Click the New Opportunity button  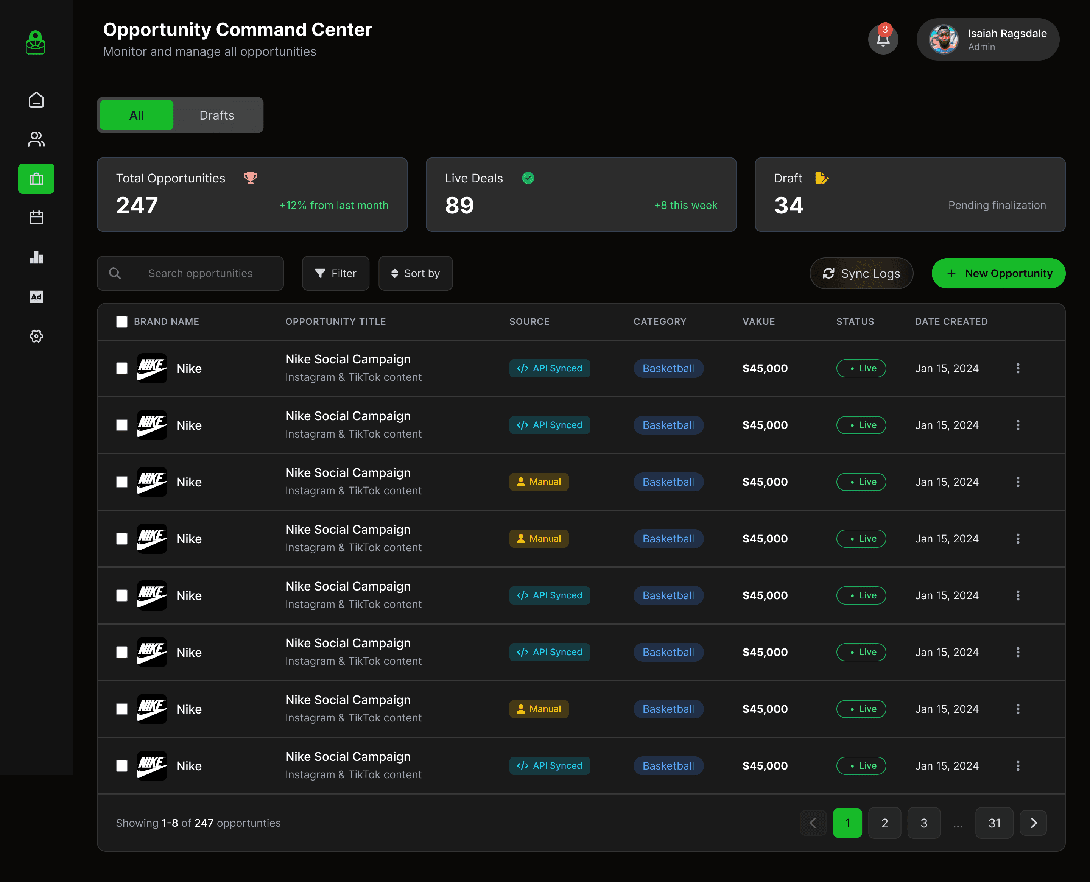pyautogui.click(x=998, y=273)
